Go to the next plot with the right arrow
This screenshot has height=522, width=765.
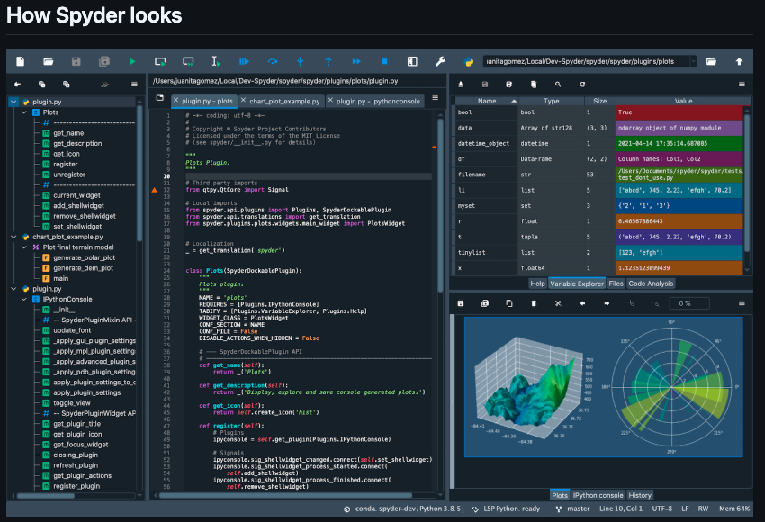pyautogui.click(x=607, y=303)
